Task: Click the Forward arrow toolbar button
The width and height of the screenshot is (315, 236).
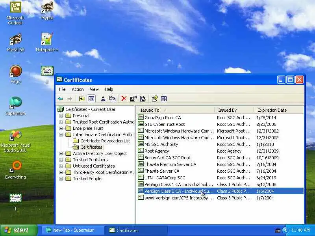Action: click(x=70, y=99)
